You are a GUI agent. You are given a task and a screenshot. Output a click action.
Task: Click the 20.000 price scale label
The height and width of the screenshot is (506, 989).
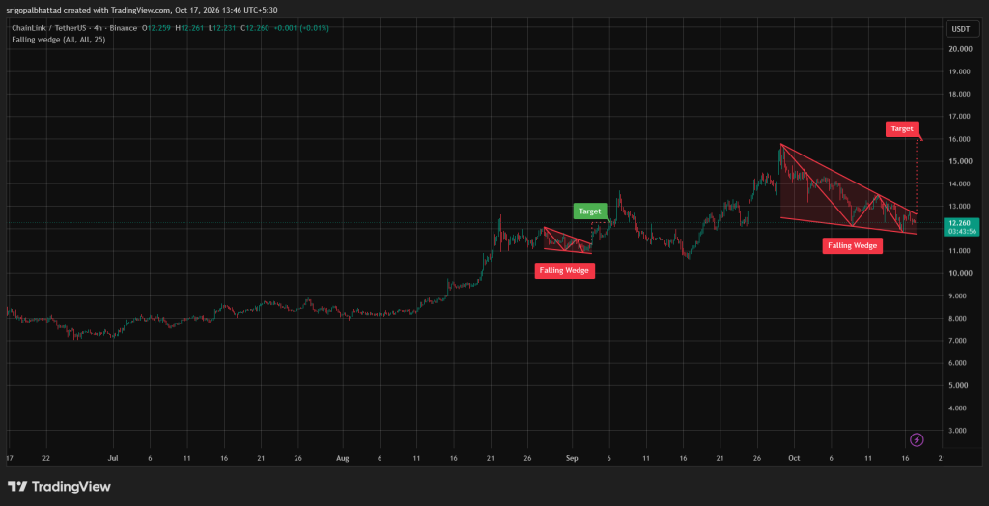coord(960,49)
